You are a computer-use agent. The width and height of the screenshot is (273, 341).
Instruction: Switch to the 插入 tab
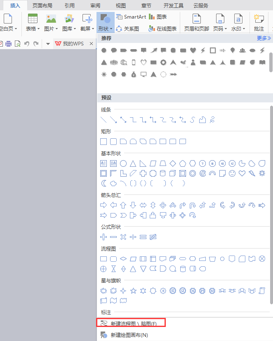(15, 5)
